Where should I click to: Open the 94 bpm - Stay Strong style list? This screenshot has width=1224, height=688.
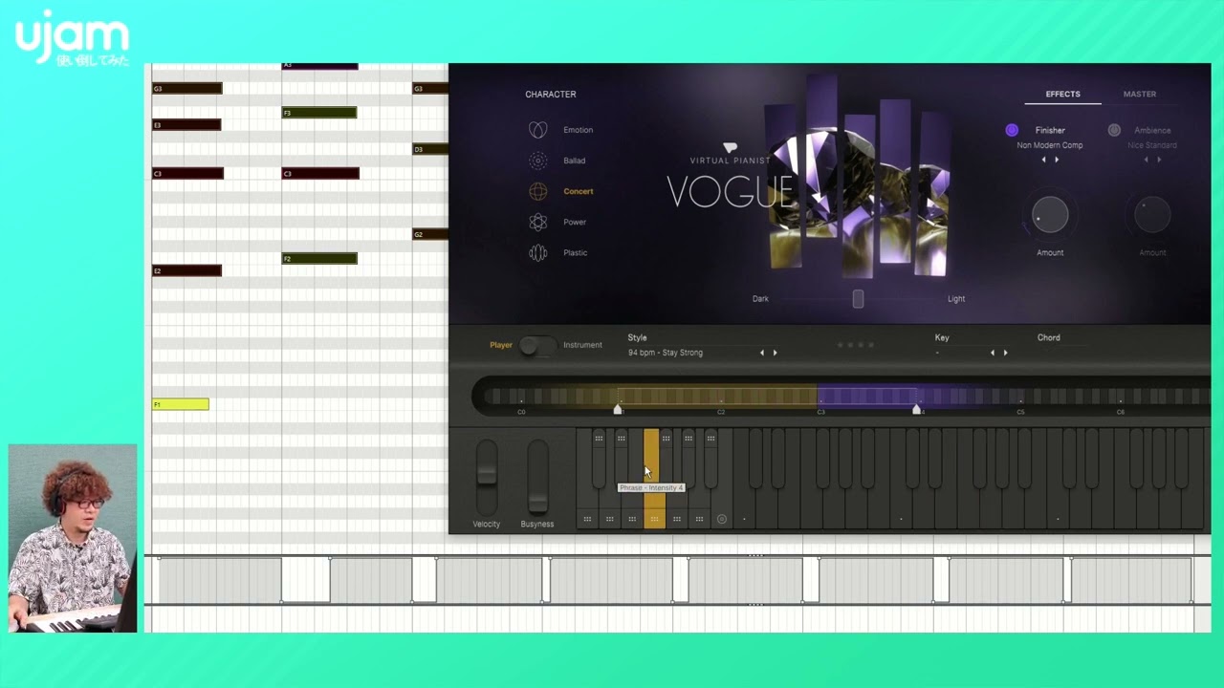(x=666, y=353)
